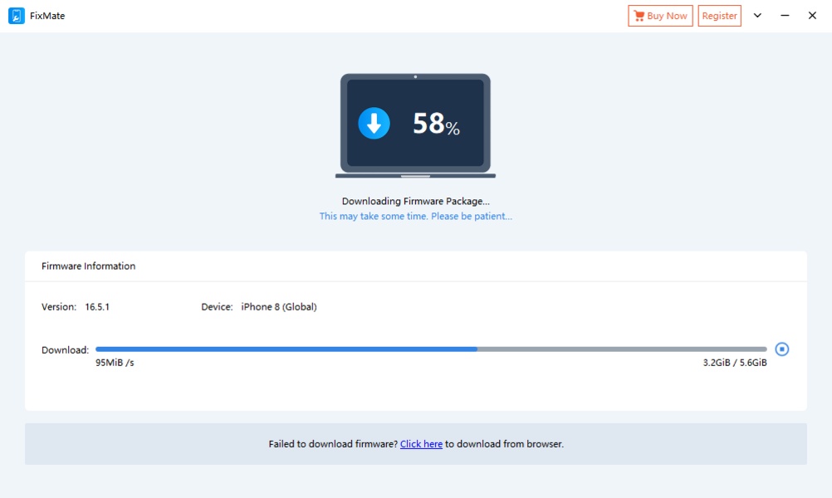Viewport: 832px width, 498px height.
Task: Click the 95MiB /s speed text
Action: click(x=115, y=363)
